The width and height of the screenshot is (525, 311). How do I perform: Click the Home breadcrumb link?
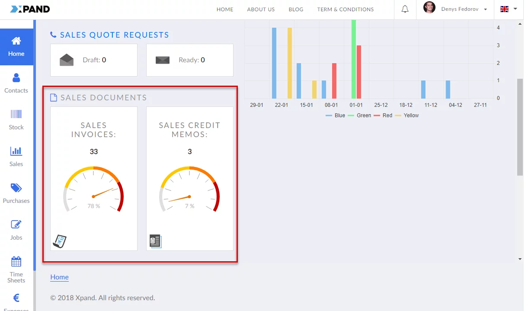point(59,277)
